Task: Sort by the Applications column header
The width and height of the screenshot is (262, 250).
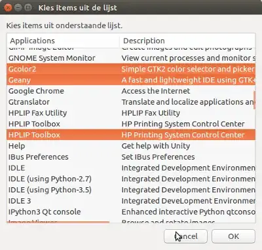Action: click(63, 41)
